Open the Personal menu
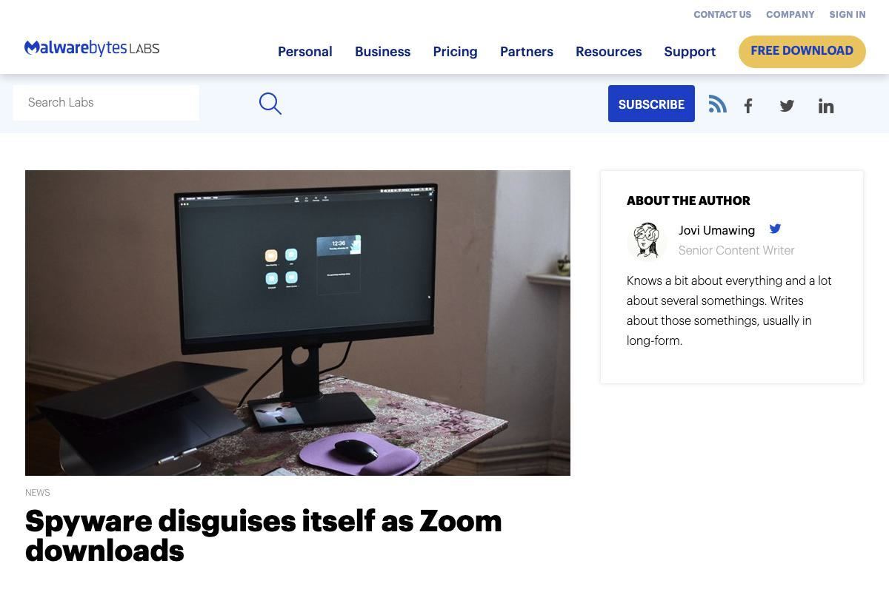 [x=305, y=52]
